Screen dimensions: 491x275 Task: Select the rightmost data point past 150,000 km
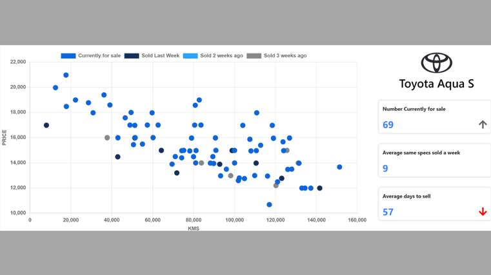click(x=339, y=167)
